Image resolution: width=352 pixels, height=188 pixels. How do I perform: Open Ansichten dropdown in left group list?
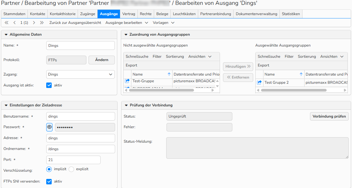[200, 57]
